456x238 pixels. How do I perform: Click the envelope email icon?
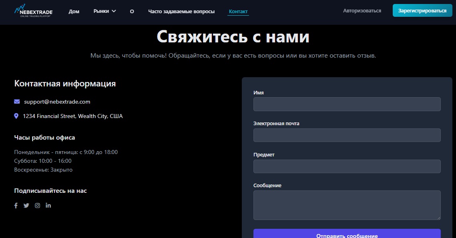(17, 102)
